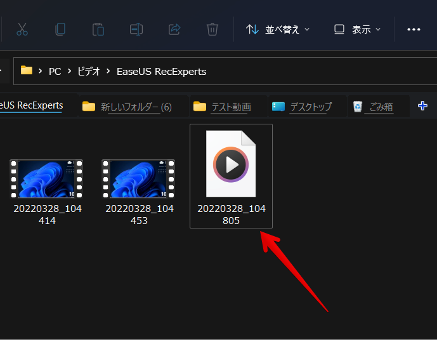The height and width of the screenshot is (344, 437).
Task: Add a new tab with plus icon
Action: (422, 106)
